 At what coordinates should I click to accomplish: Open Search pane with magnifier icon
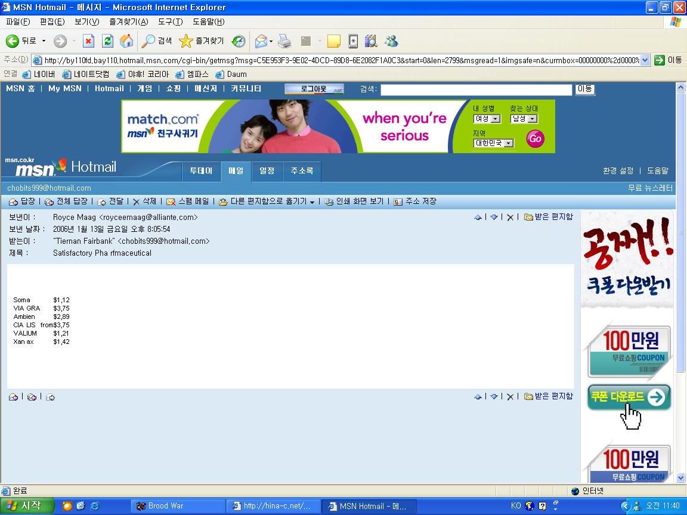[x=156, y=41]
